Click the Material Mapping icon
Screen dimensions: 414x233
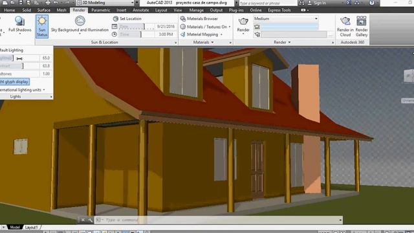click(x=182, y=34)
